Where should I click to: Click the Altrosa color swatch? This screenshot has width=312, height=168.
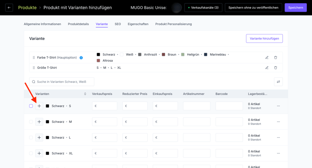pos(98,60)
